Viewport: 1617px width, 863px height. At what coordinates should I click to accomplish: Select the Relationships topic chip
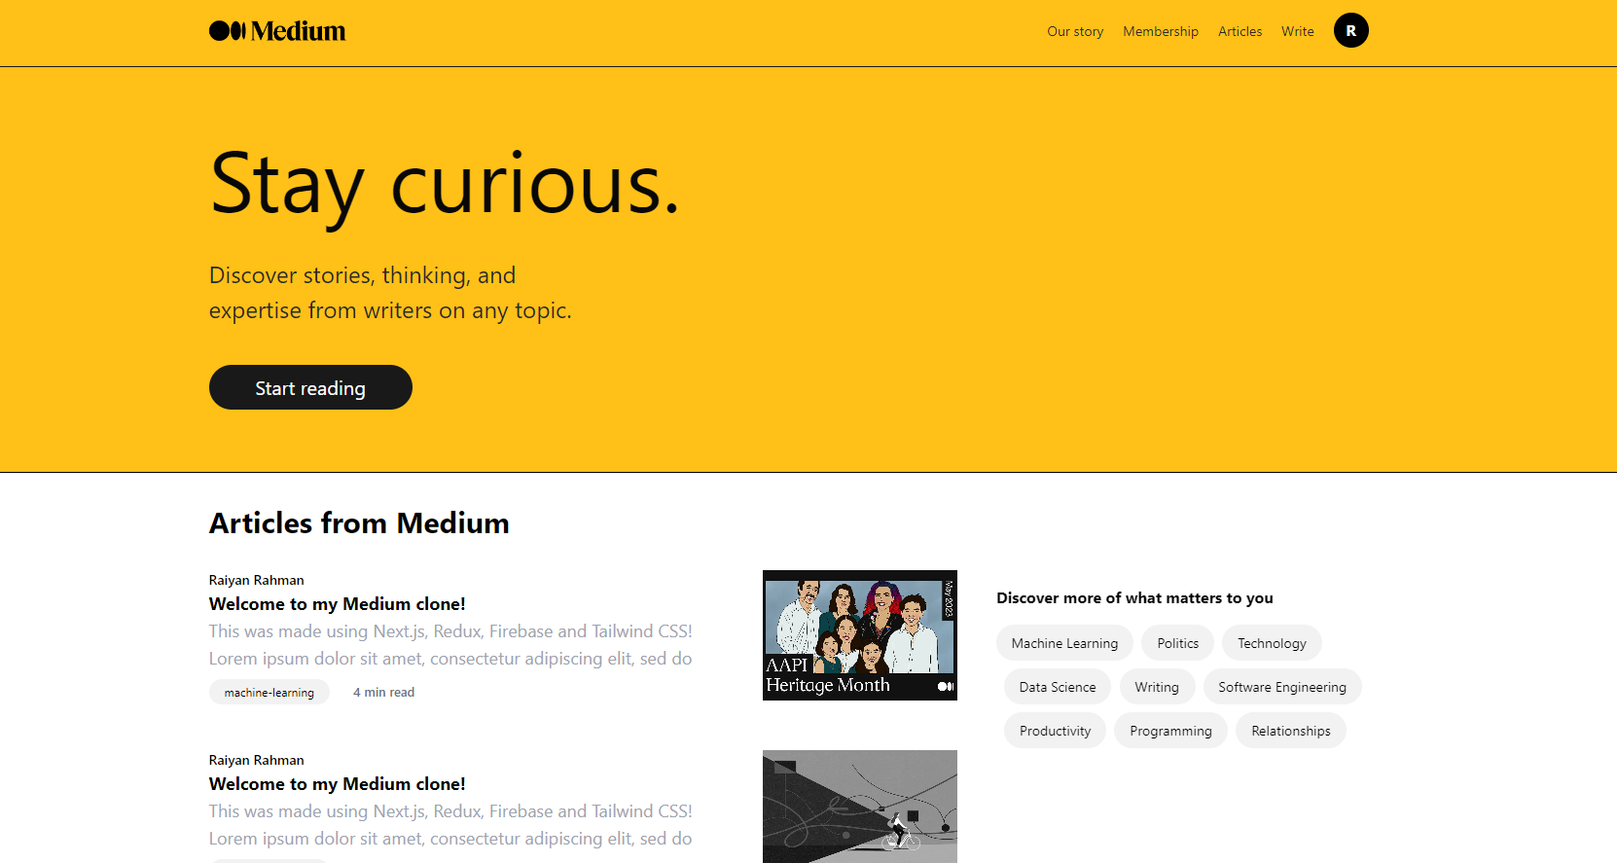click(x=1290, y=731)
